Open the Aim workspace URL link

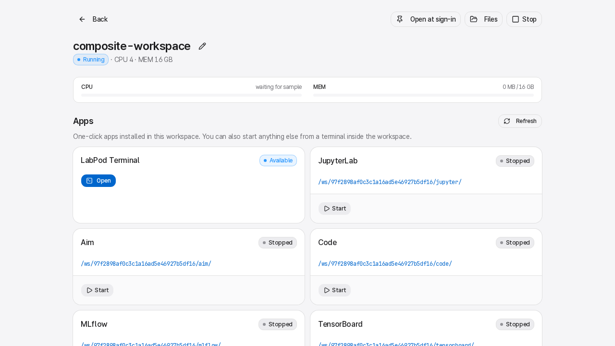pos(146,264)
